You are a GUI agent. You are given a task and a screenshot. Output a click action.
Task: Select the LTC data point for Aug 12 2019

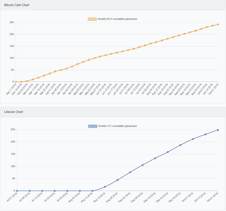tap(92, 191)
